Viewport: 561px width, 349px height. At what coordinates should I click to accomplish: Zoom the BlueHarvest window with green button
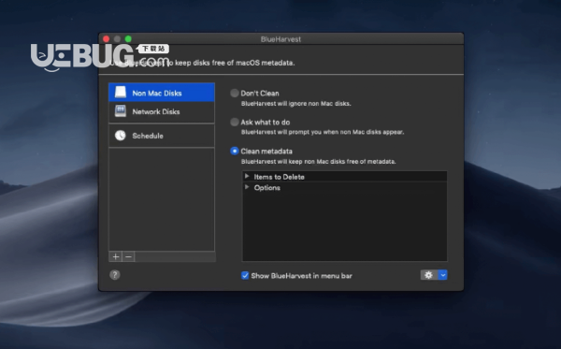click(x=128, y=38)
